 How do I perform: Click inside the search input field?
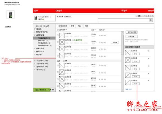(123, 20)
